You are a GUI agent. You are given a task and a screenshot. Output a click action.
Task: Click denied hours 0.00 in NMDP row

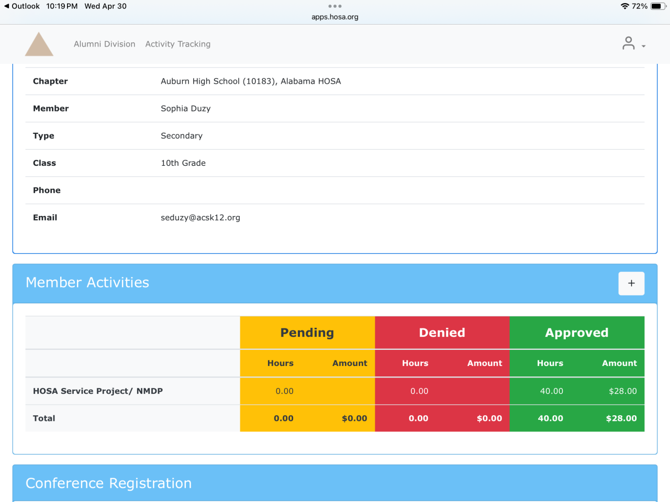click(x=419, y=391)
